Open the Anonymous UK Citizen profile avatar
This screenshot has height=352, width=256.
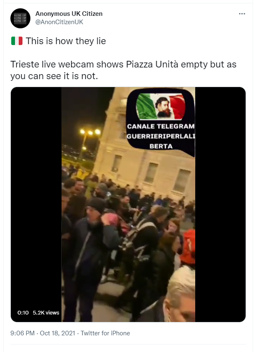pyautogui.click(x=20, y=18)
